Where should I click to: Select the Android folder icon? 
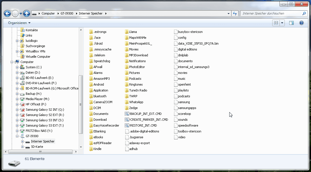tap(91, 85)
